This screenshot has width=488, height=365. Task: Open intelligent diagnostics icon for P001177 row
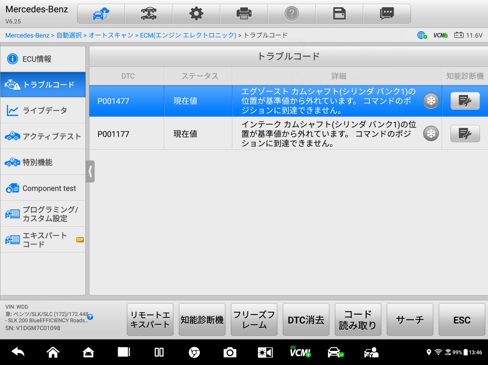pyautogui.click(x=465, y=134)
